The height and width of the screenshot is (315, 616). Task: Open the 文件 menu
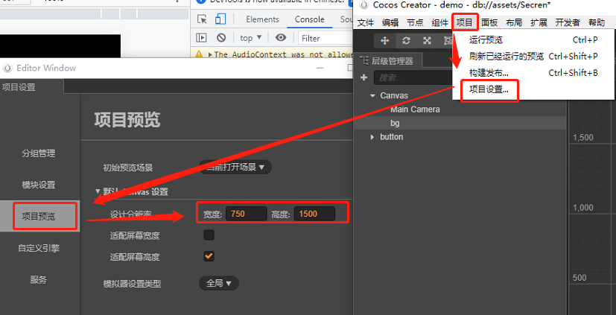(x=366, y=23)
